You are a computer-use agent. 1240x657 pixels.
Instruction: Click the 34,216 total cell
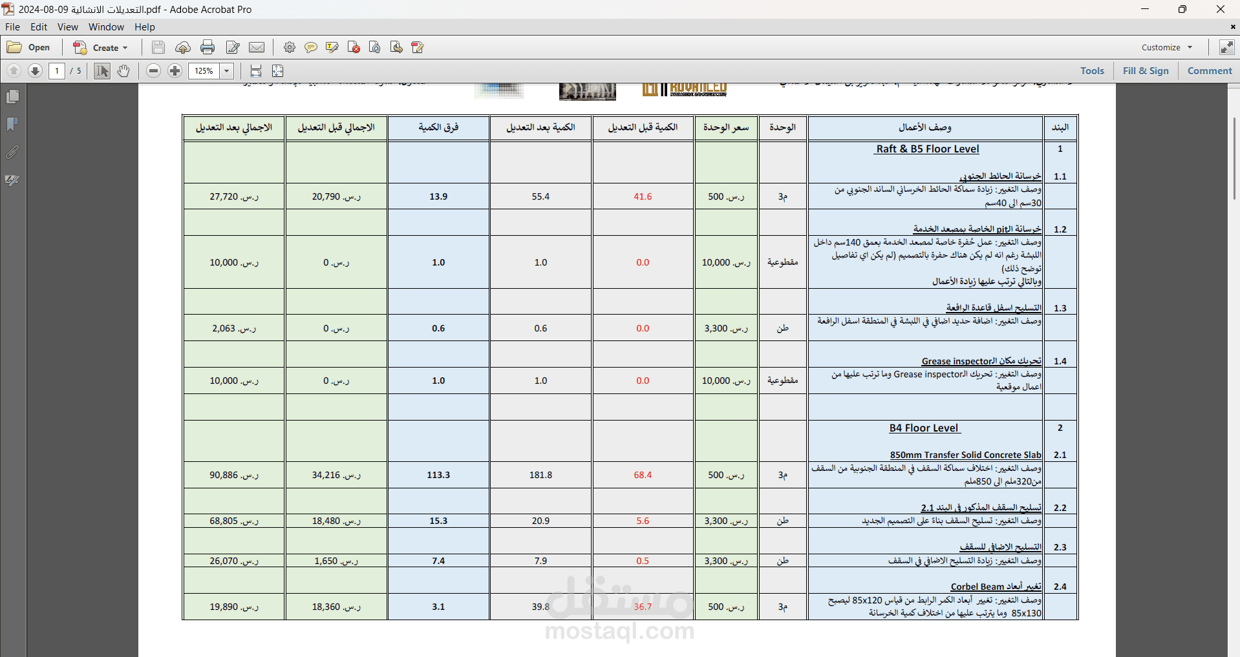click(x=336, y=475)
